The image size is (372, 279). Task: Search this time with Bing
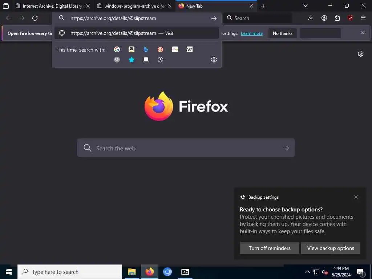146,49
